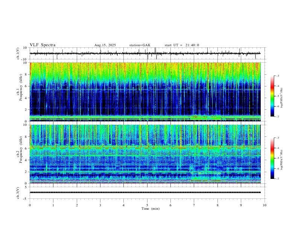Click the '3' tick label on time axis
298x230 pixels.
[100, 205]
